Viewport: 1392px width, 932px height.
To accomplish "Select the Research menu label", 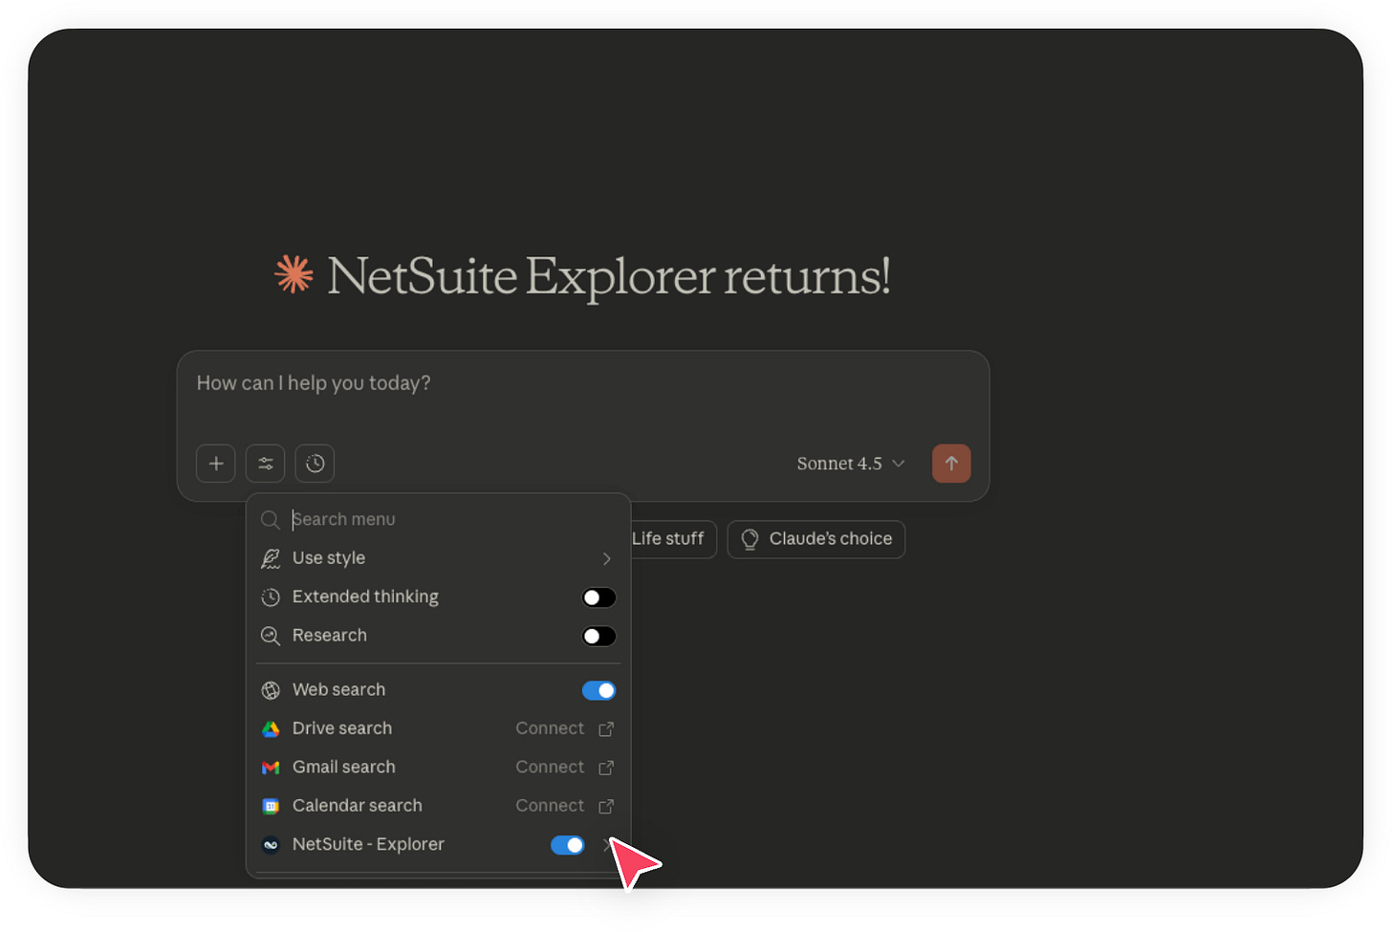I will coord(330,636).
